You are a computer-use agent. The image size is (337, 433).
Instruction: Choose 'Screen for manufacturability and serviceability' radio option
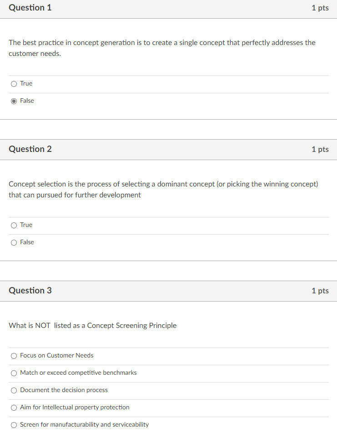14,425
